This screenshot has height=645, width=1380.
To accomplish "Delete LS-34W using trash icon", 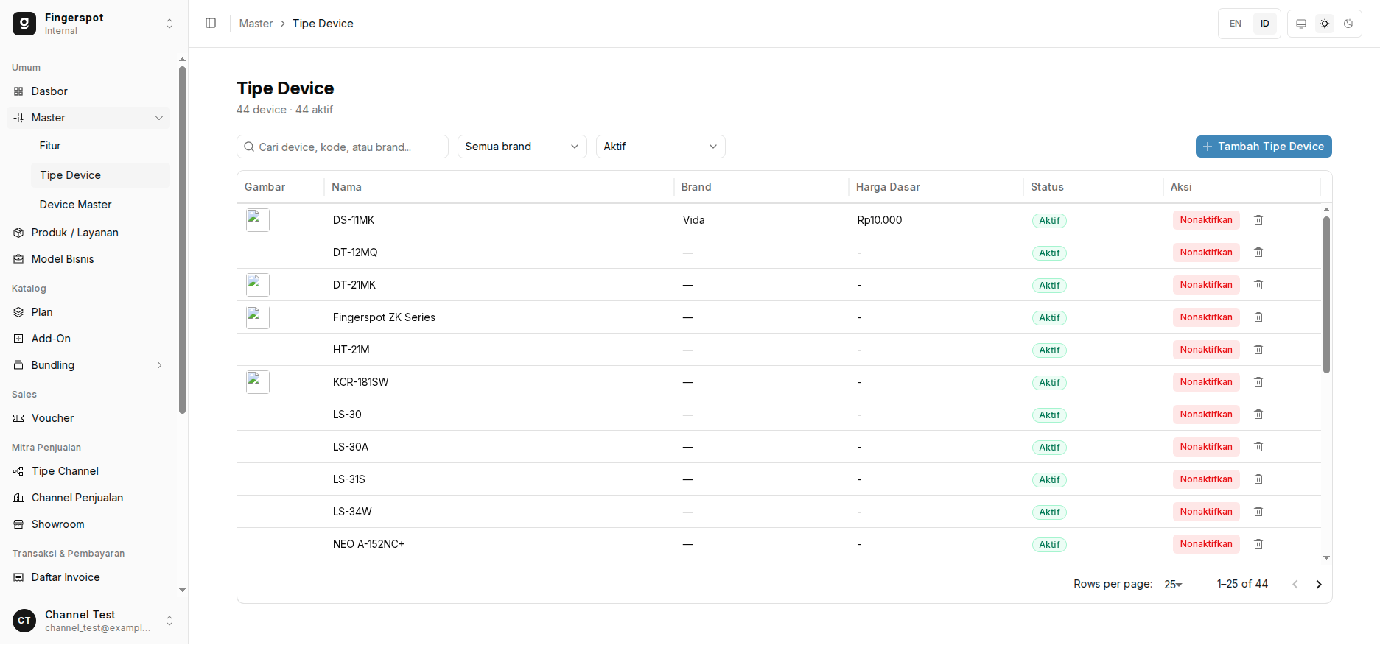I will 1258,512.
